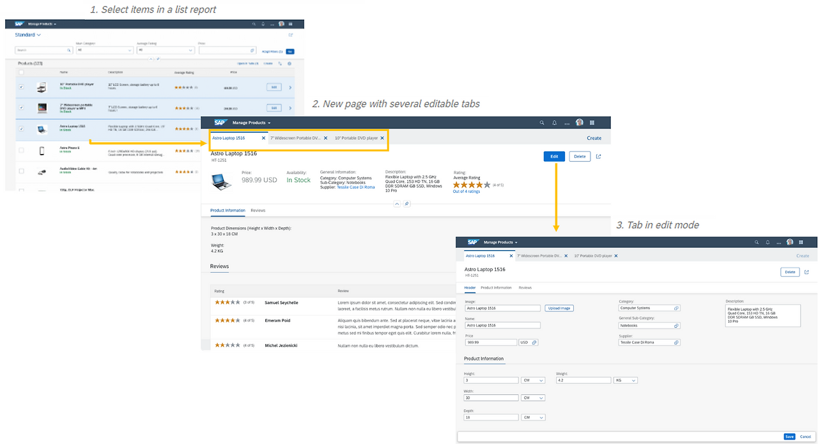Open the Average Rating filter dropdown

(166, 50)
